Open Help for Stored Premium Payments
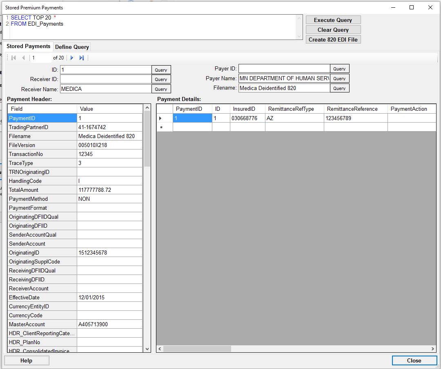The image size is (441, 369). (27, 360)
